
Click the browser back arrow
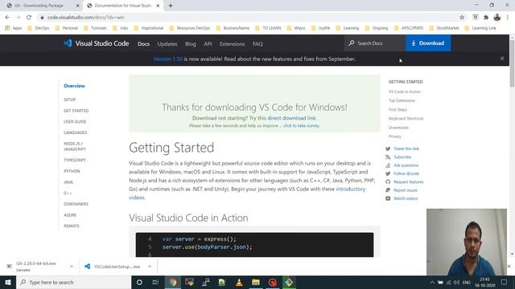(x=7, y=18)
